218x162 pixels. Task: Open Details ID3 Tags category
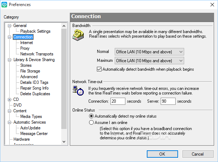(x=34, y=82)
